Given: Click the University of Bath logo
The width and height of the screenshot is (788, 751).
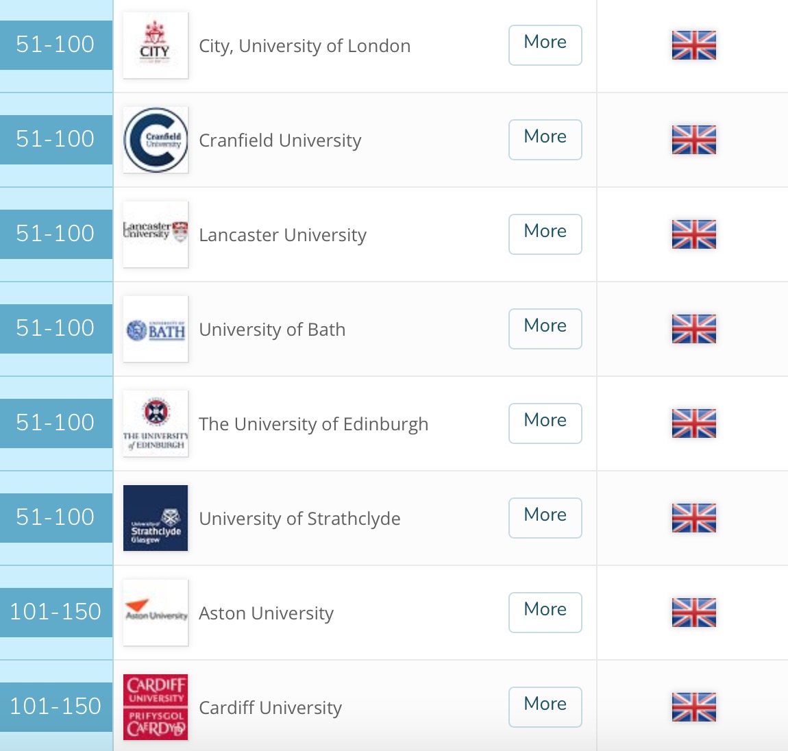Looking at the screenshot, I should [156, 329].
